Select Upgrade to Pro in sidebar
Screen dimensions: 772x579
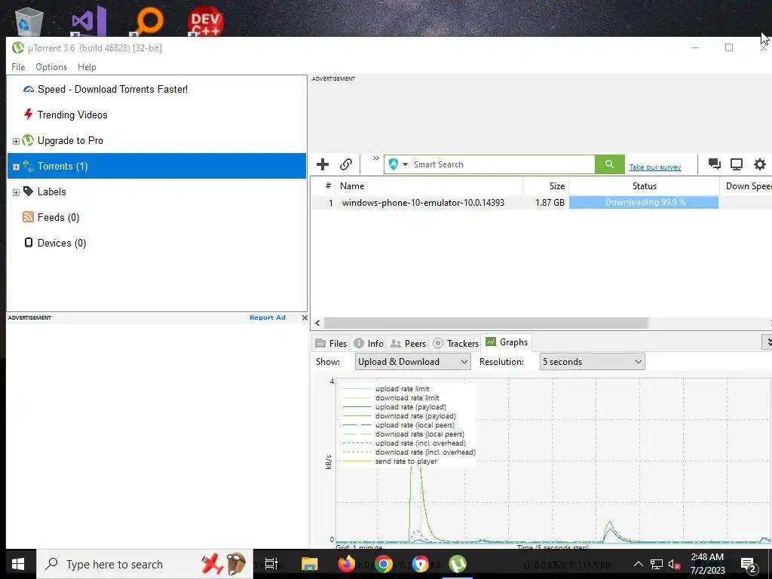70,140
